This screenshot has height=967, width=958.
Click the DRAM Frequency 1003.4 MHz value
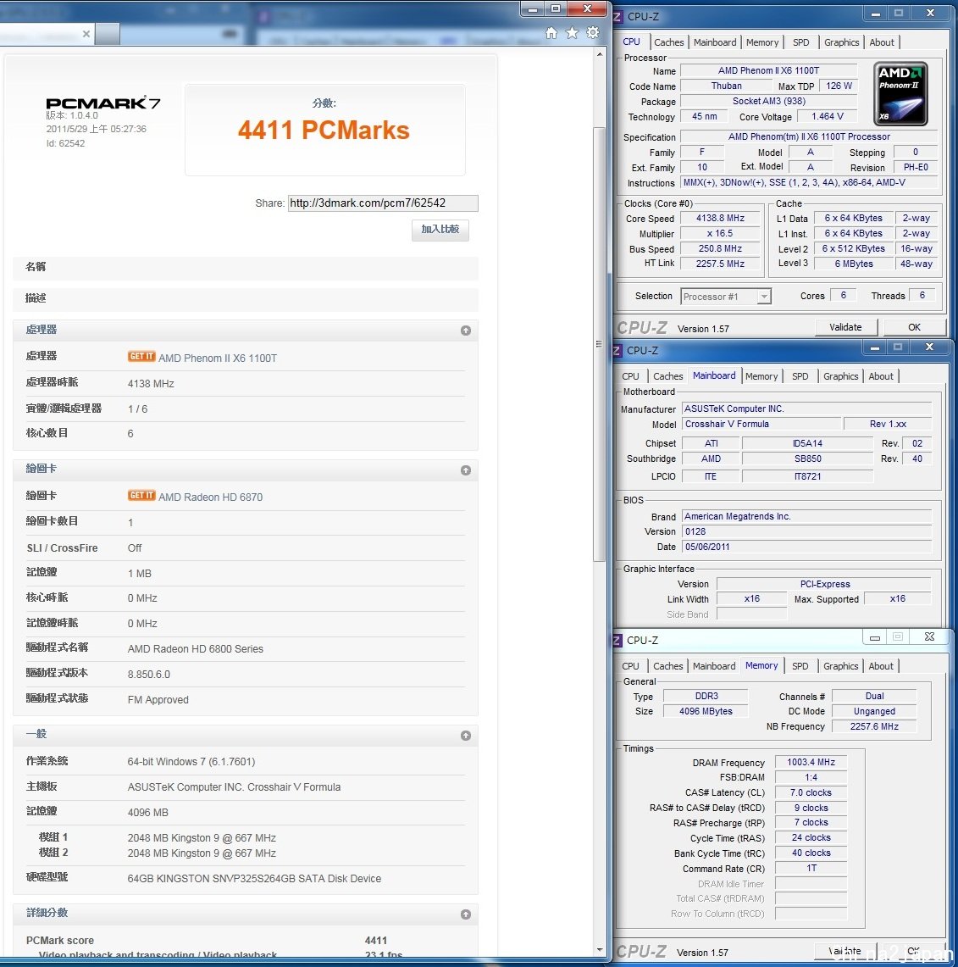pyautogui.click(x=811, y=762)
